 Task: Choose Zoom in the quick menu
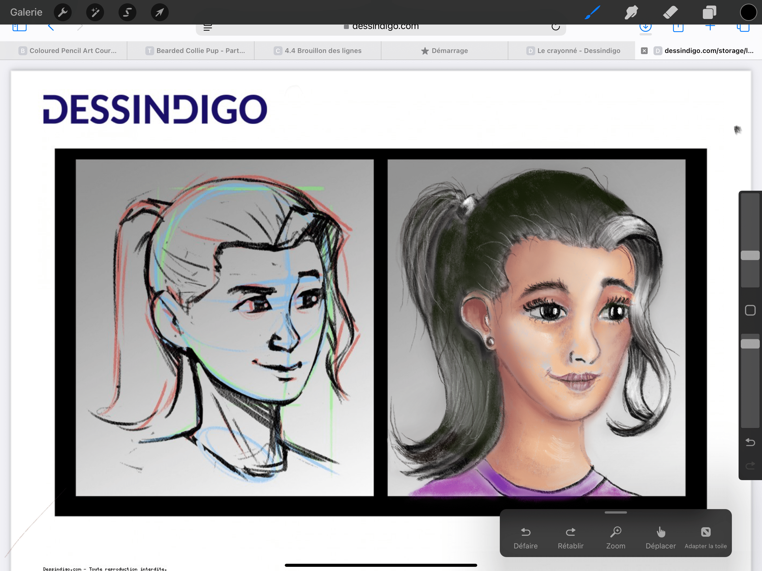616,538
